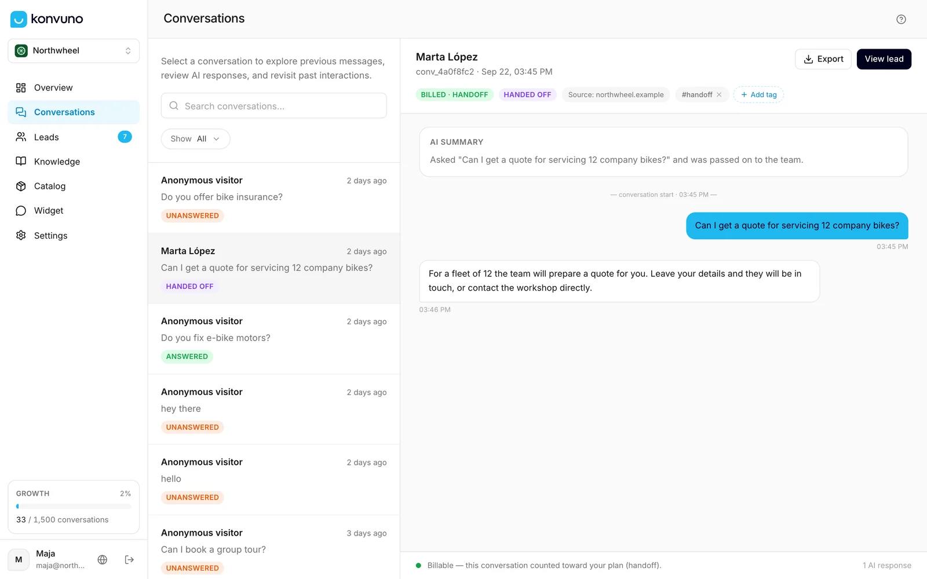Select the Marta López conversation in the list
Screen dimensions: 927x579
point(274,269)
